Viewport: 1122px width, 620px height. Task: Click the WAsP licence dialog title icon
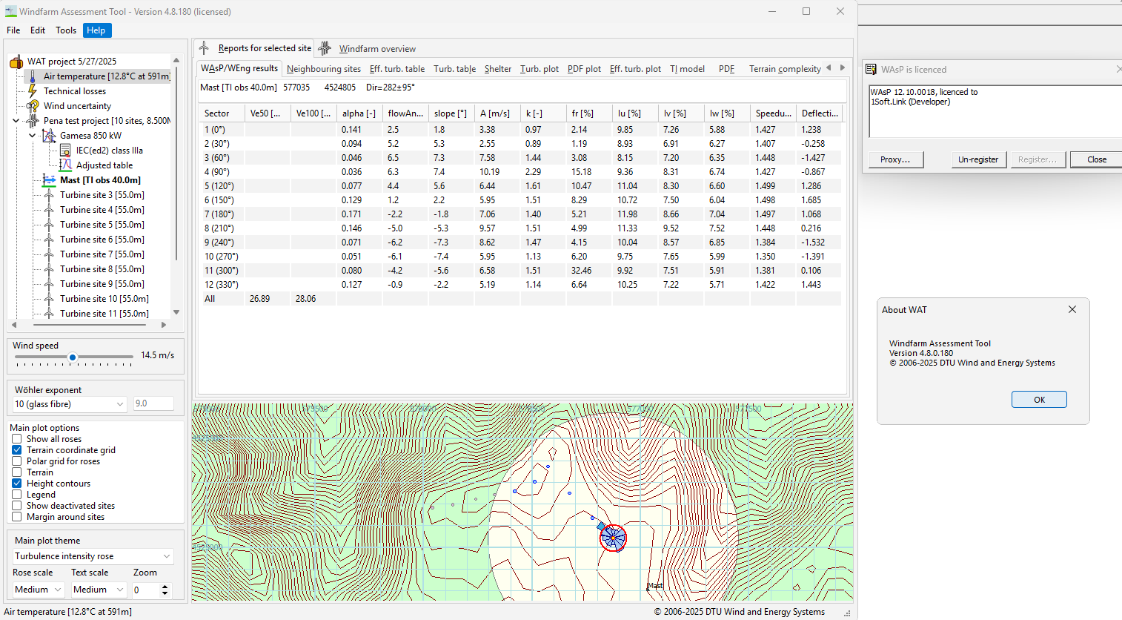[x=871, y=69]
